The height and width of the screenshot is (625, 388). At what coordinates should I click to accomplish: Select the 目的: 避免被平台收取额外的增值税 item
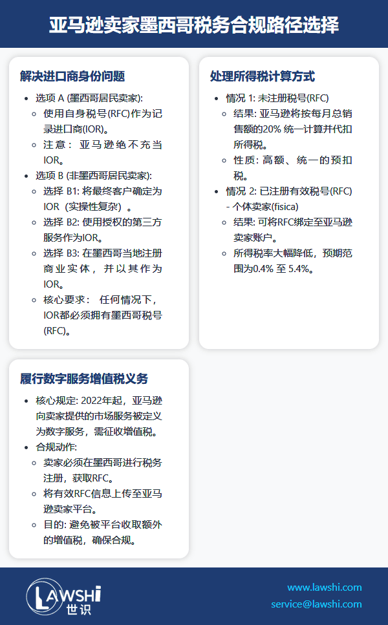(x=102, y=533)
